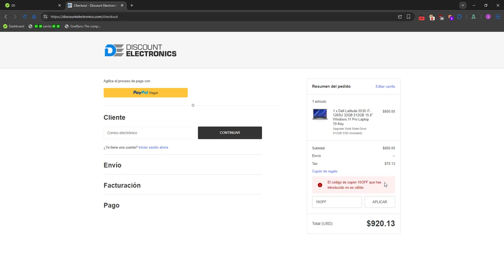Click the Iniciar sesión ahora link
504x273 pixels.
point(153,147)
